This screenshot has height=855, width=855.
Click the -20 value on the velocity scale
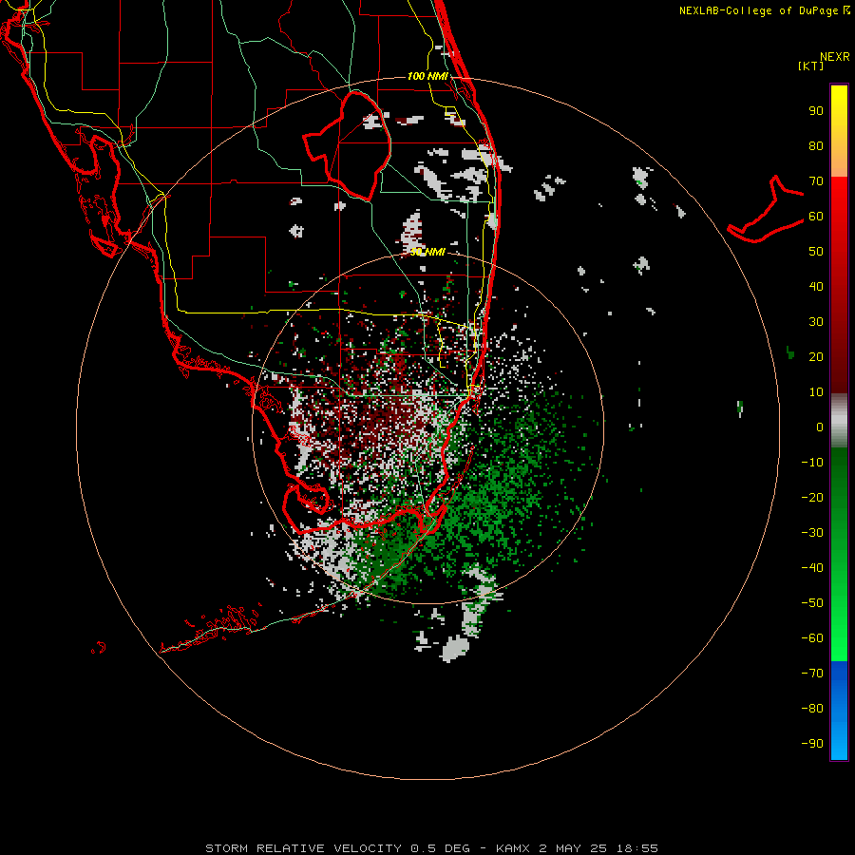(812, 497)
